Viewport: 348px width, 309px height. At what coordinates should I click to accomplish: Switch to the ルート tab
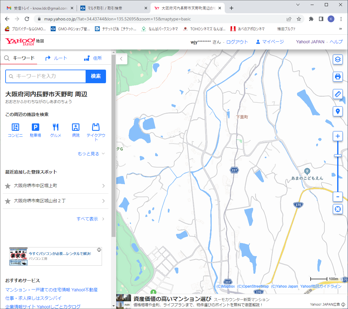56,58
